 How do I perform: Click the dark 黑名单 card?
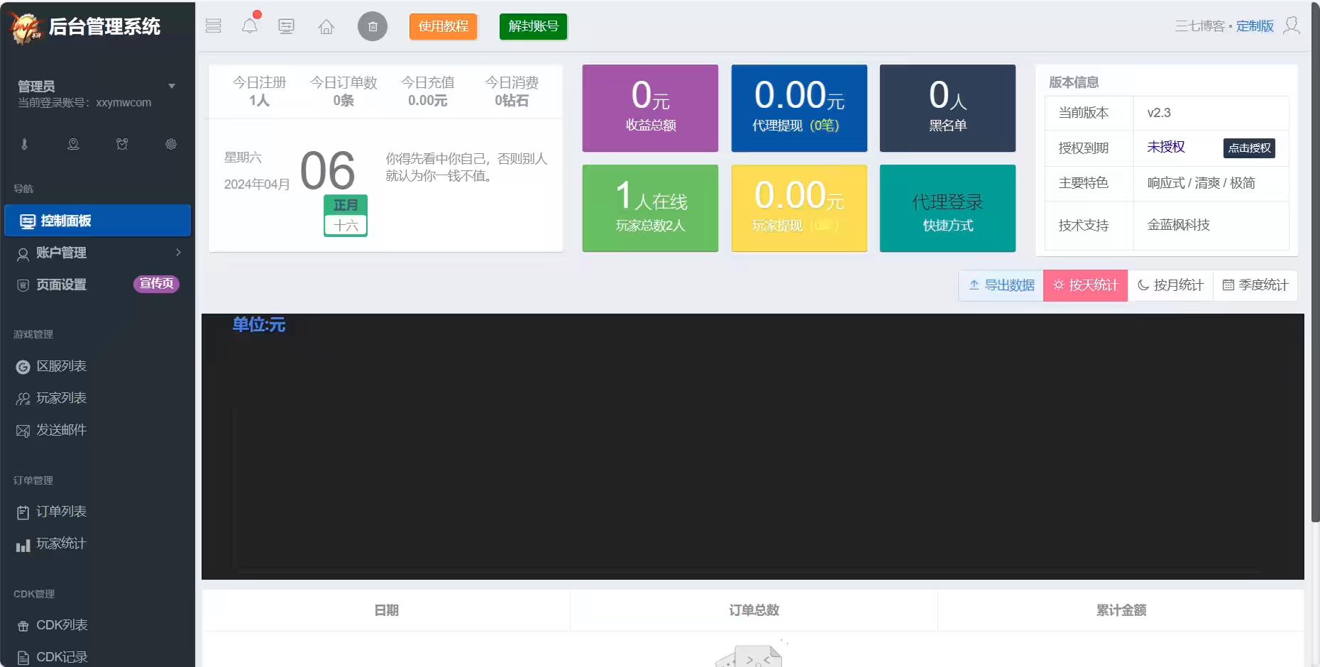pyautogui.click(x=947, y=108)
